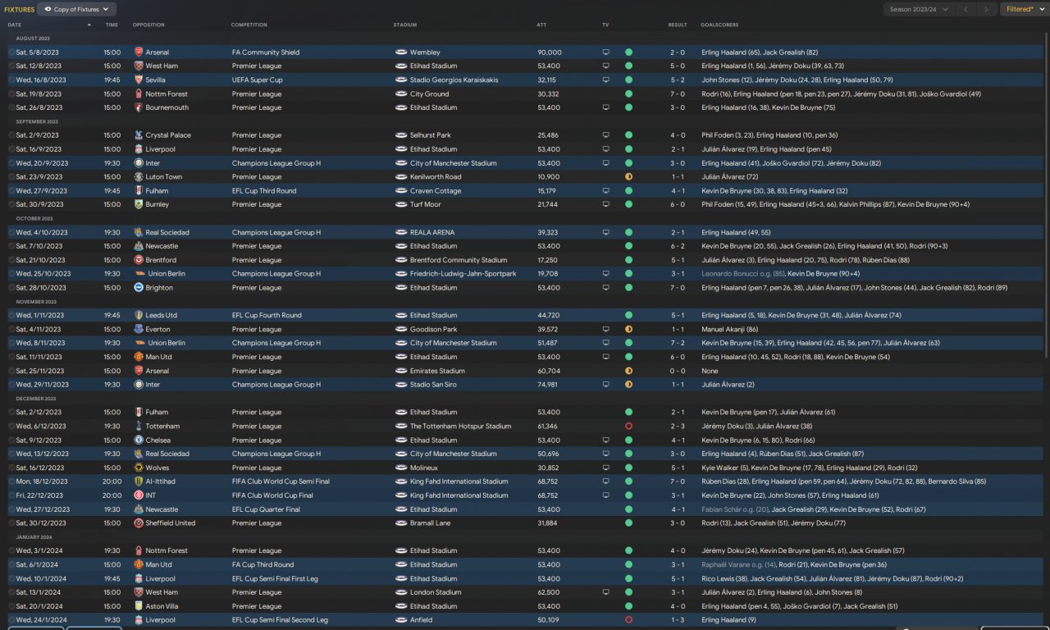Go to the previous season with the left arrow

(x=966, y=9)
